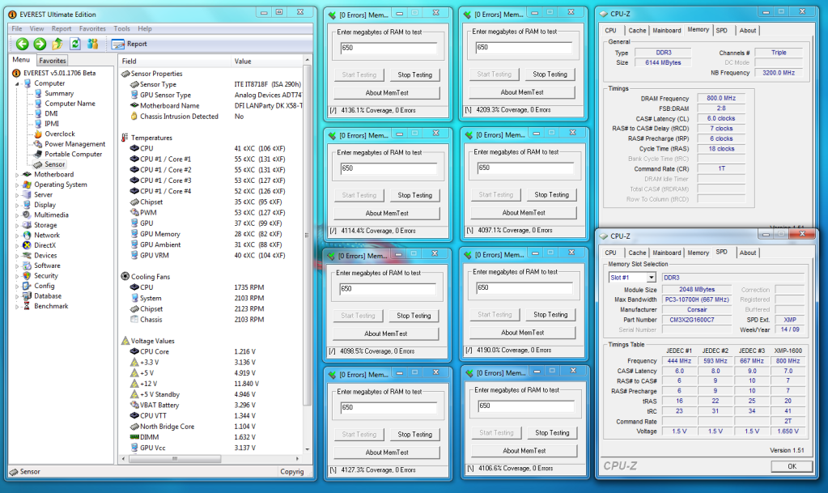This screenshot has width=828, height=493.
Task: Switch to SPD tab in upper CPU-Z window
Action: point(721,31)
